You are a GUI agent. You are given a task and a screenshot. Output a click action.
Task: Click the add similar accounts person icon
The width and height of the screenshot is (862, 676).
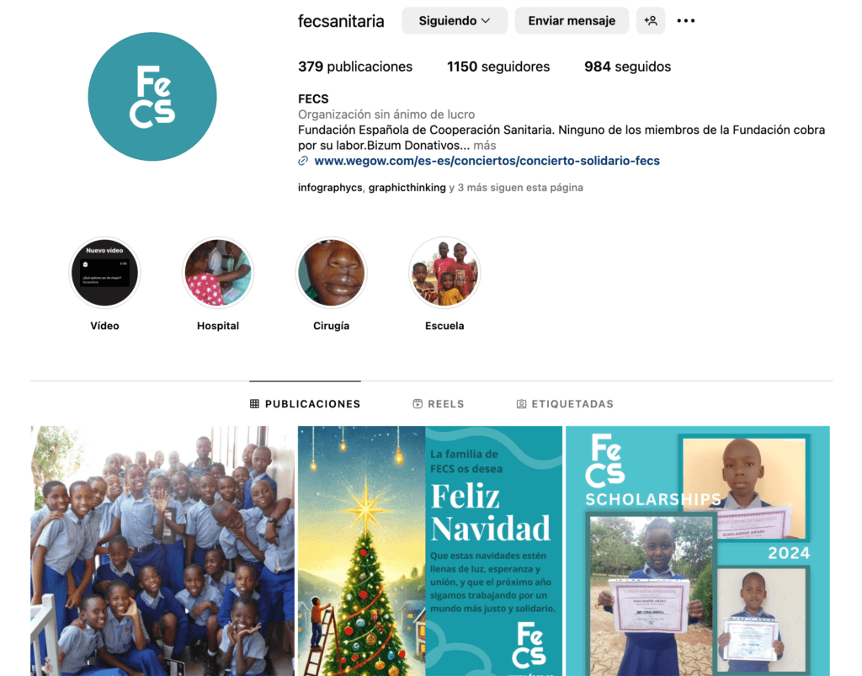click(651, 21)
